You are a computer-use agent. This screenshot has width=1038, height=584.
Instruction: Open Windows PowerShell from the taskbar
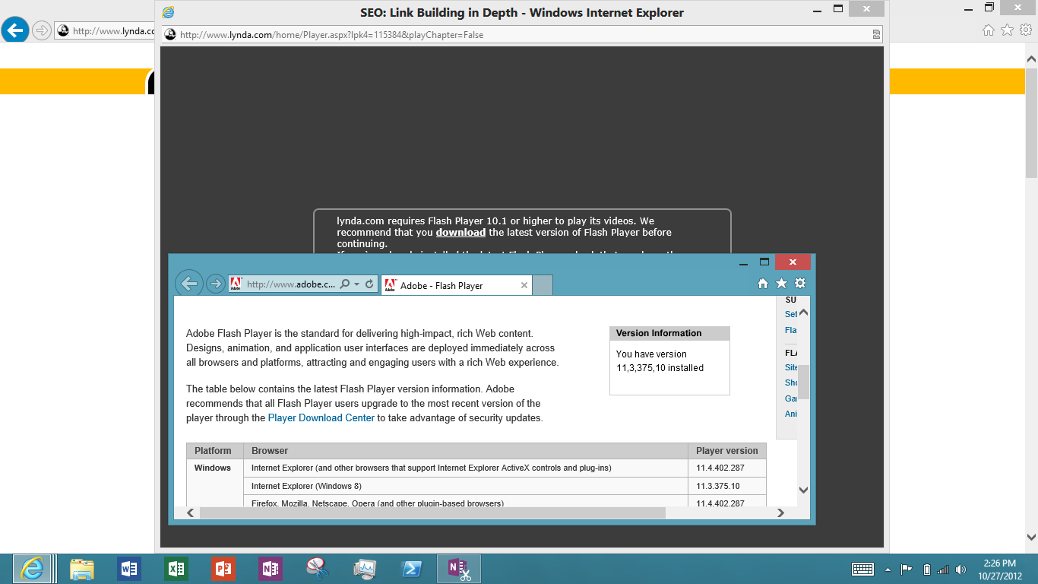(x=412, y=569)
